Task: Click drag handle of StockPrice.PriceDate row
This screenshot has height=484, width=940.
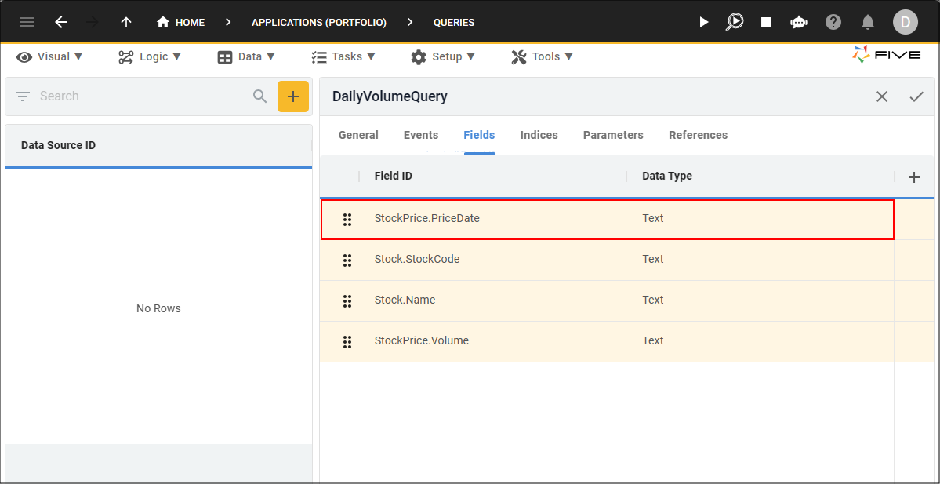Action: (347, 220)
